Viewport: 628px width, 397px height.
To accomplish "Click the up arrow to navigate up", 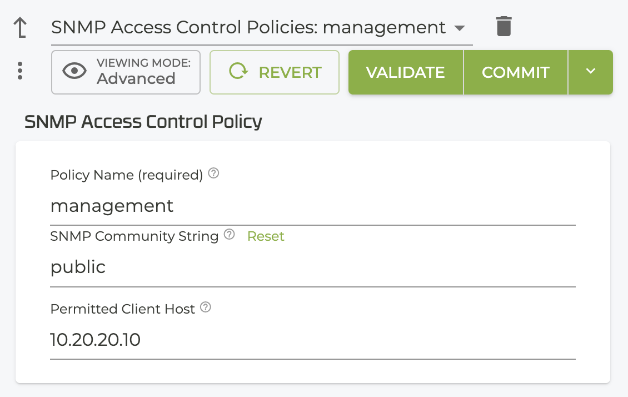I will click(x=20, y=27).
